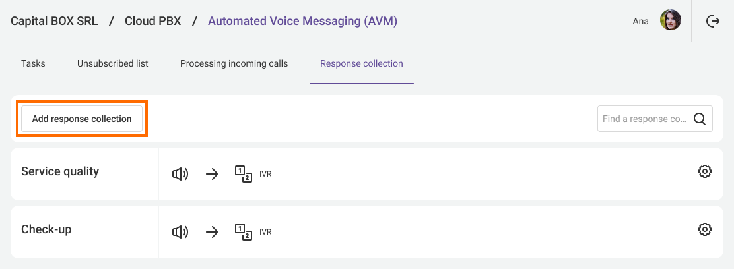The width and height of the screenshot is (734, 269).
Task: Select the Check-up IVR icon
Action: pos(244,232)
